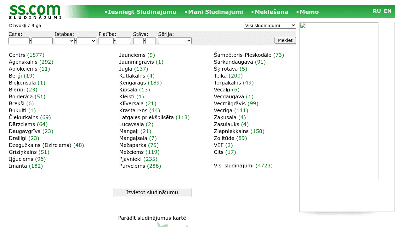The image size is (403, 227).
Task: Focus the minimum Platība input field
Action: pyautogui.click(x=106, y=41)
